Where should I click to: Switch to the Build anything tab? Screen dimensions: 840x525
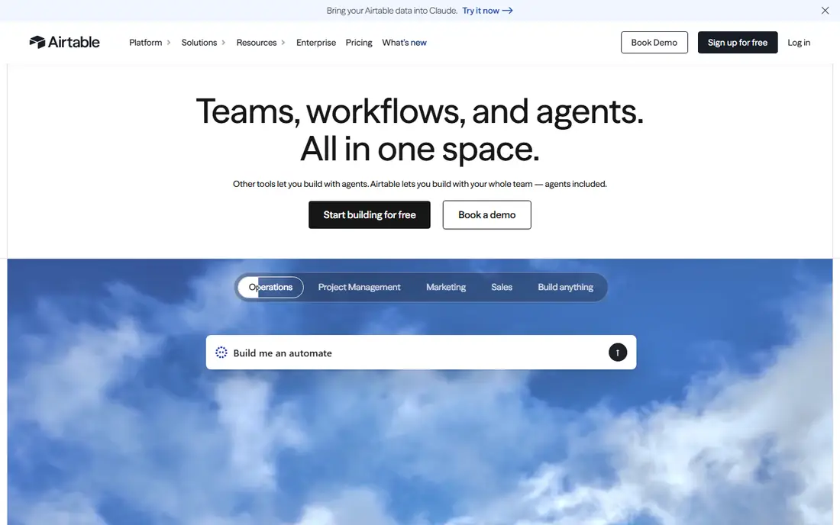(565, 288)
